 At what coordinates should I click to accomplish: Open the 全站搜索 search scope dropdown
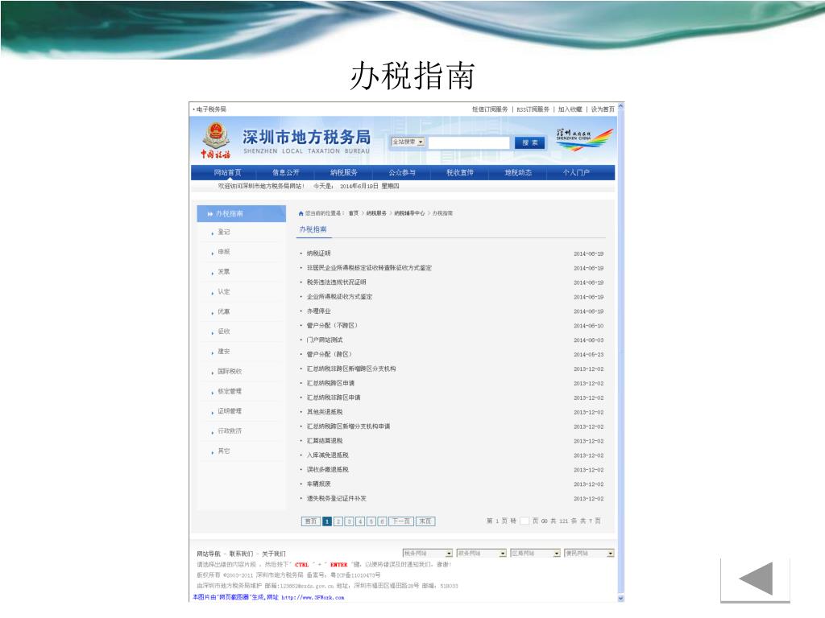pyautogui.click(x=408, y=142)
